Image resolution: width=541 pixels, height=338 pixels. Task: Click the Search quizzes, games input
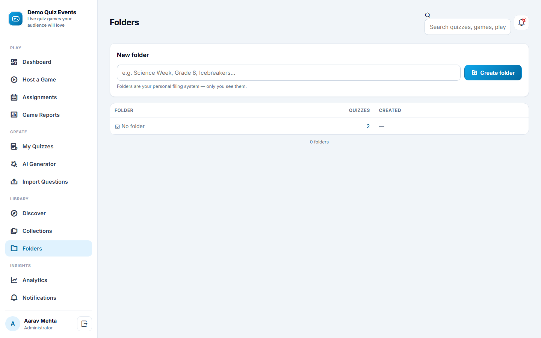pos(467,27)
